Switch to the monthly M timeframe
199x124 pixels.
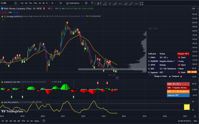pyautogui.click(x=52, y=3)
